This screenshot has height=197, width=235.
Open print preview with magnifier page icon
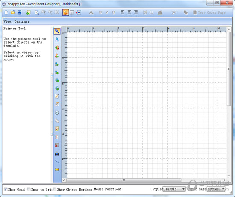(x=37, y=12)
